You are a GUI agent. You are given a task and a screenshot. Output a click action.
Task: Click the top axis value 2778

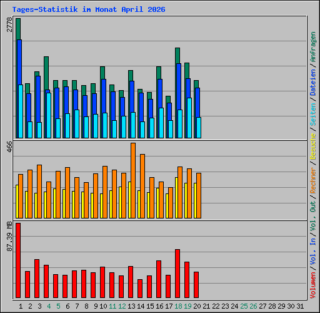click(x=9, y=25)
